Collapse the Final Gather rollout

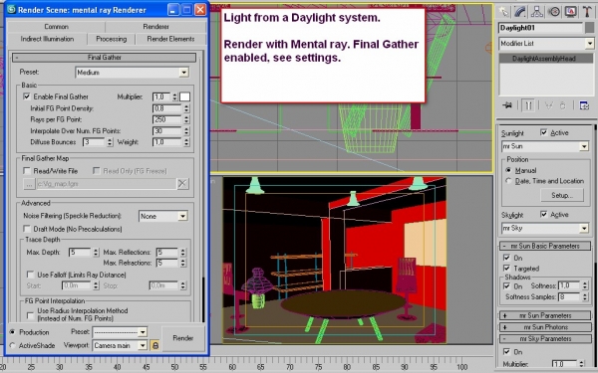[104, 58]
